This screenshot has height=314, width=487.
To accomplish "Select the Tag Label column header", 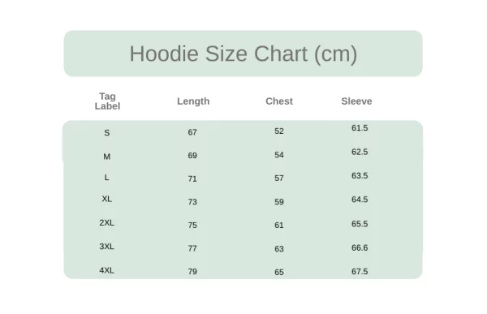I will 107,101.
